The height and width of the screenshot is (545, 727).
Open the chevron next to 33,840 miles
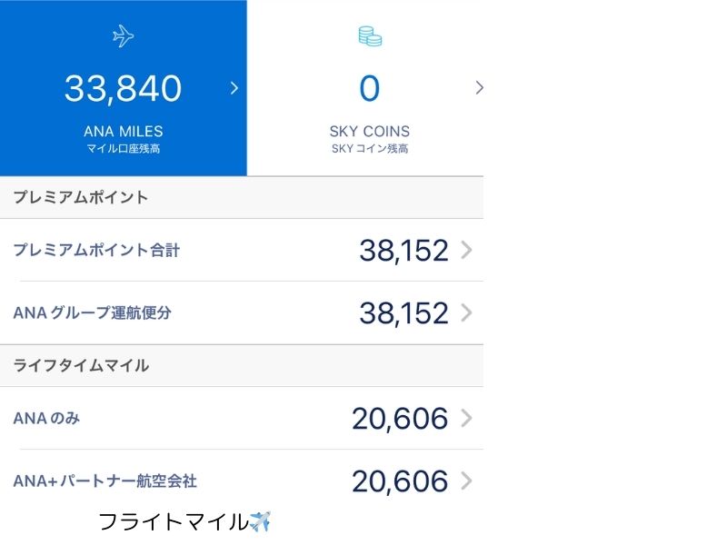[234, 88]
